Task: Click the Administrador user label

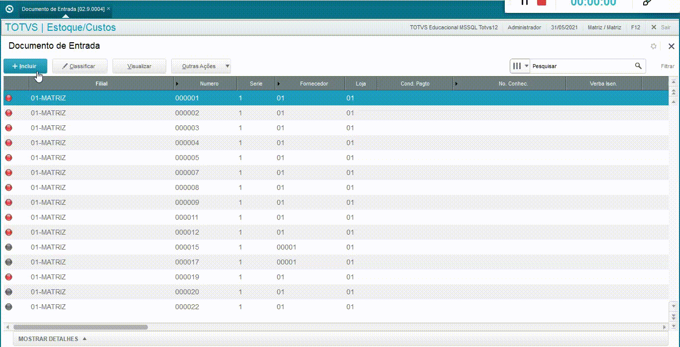Action: point(524,27)
